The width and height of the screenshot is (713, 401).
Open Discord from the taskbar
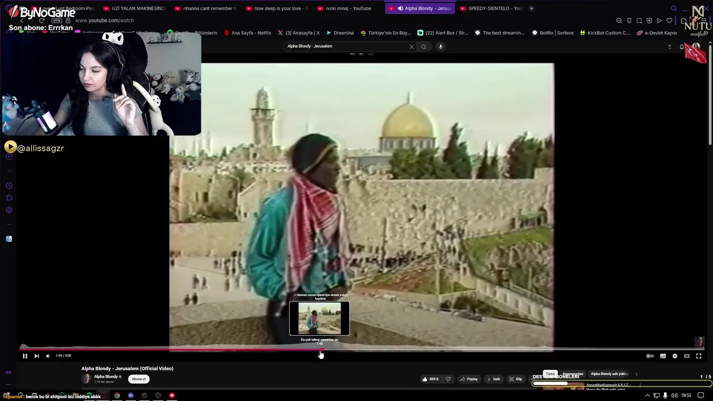click(130, 395)
